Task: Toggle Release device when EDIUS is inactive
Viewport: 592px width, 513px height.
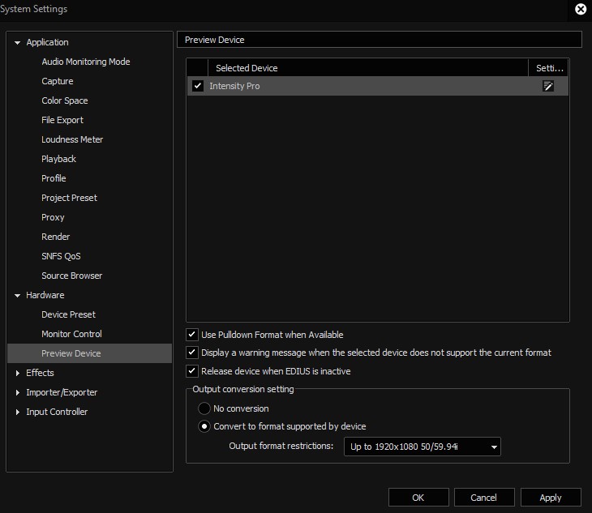Action: 192,371
